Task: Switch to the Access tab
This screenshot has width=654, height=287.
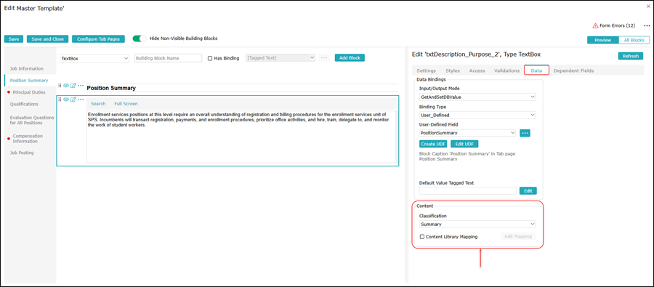Action: click(477, 70)
